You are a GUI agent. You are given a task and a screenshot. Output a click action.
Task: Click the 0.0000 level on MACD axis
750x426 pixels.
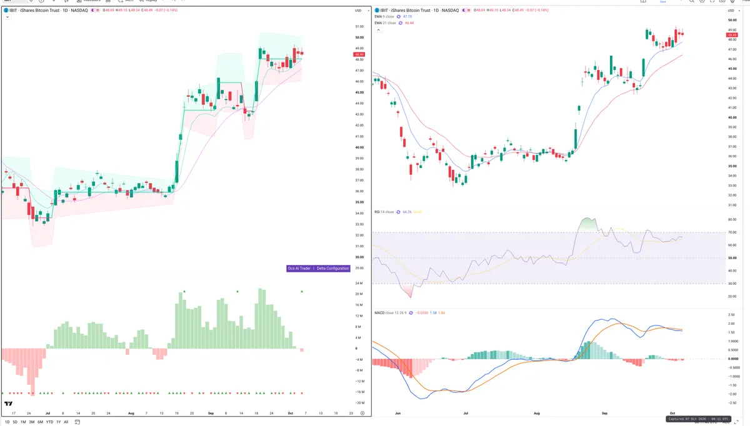733,359
